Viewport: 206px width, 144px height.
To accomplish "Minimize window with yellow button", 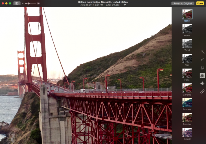I will click(6, 3).
